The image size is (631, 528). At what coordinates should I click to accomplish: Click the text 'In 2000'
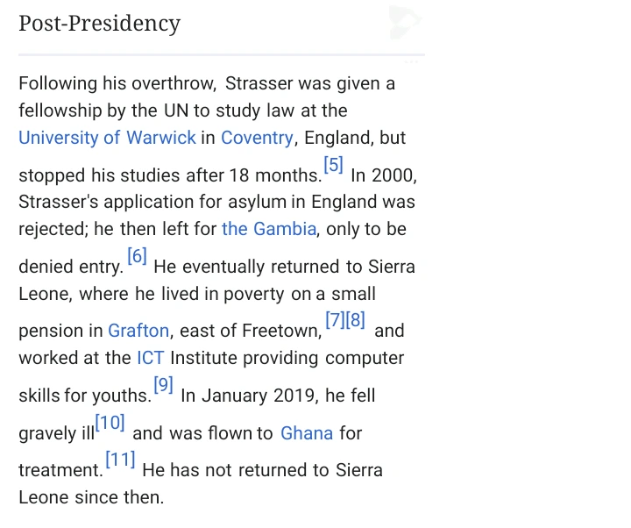coord(382,175)
